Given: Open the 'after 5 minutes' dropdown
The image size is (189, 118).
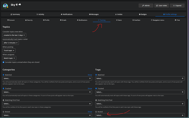Looking at the screenshot, I should pyautogui.click(x=11, y=43).
